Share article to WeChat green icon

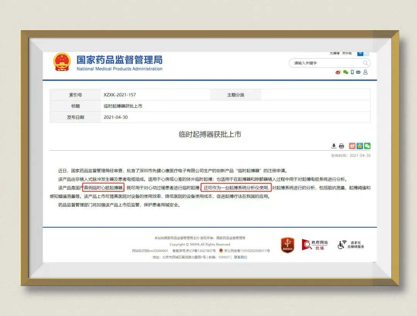pos(367,146)
